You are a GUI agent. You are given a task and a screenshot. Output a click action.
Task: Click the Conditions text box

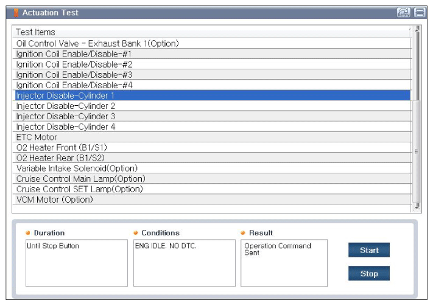tap(184, 263)
